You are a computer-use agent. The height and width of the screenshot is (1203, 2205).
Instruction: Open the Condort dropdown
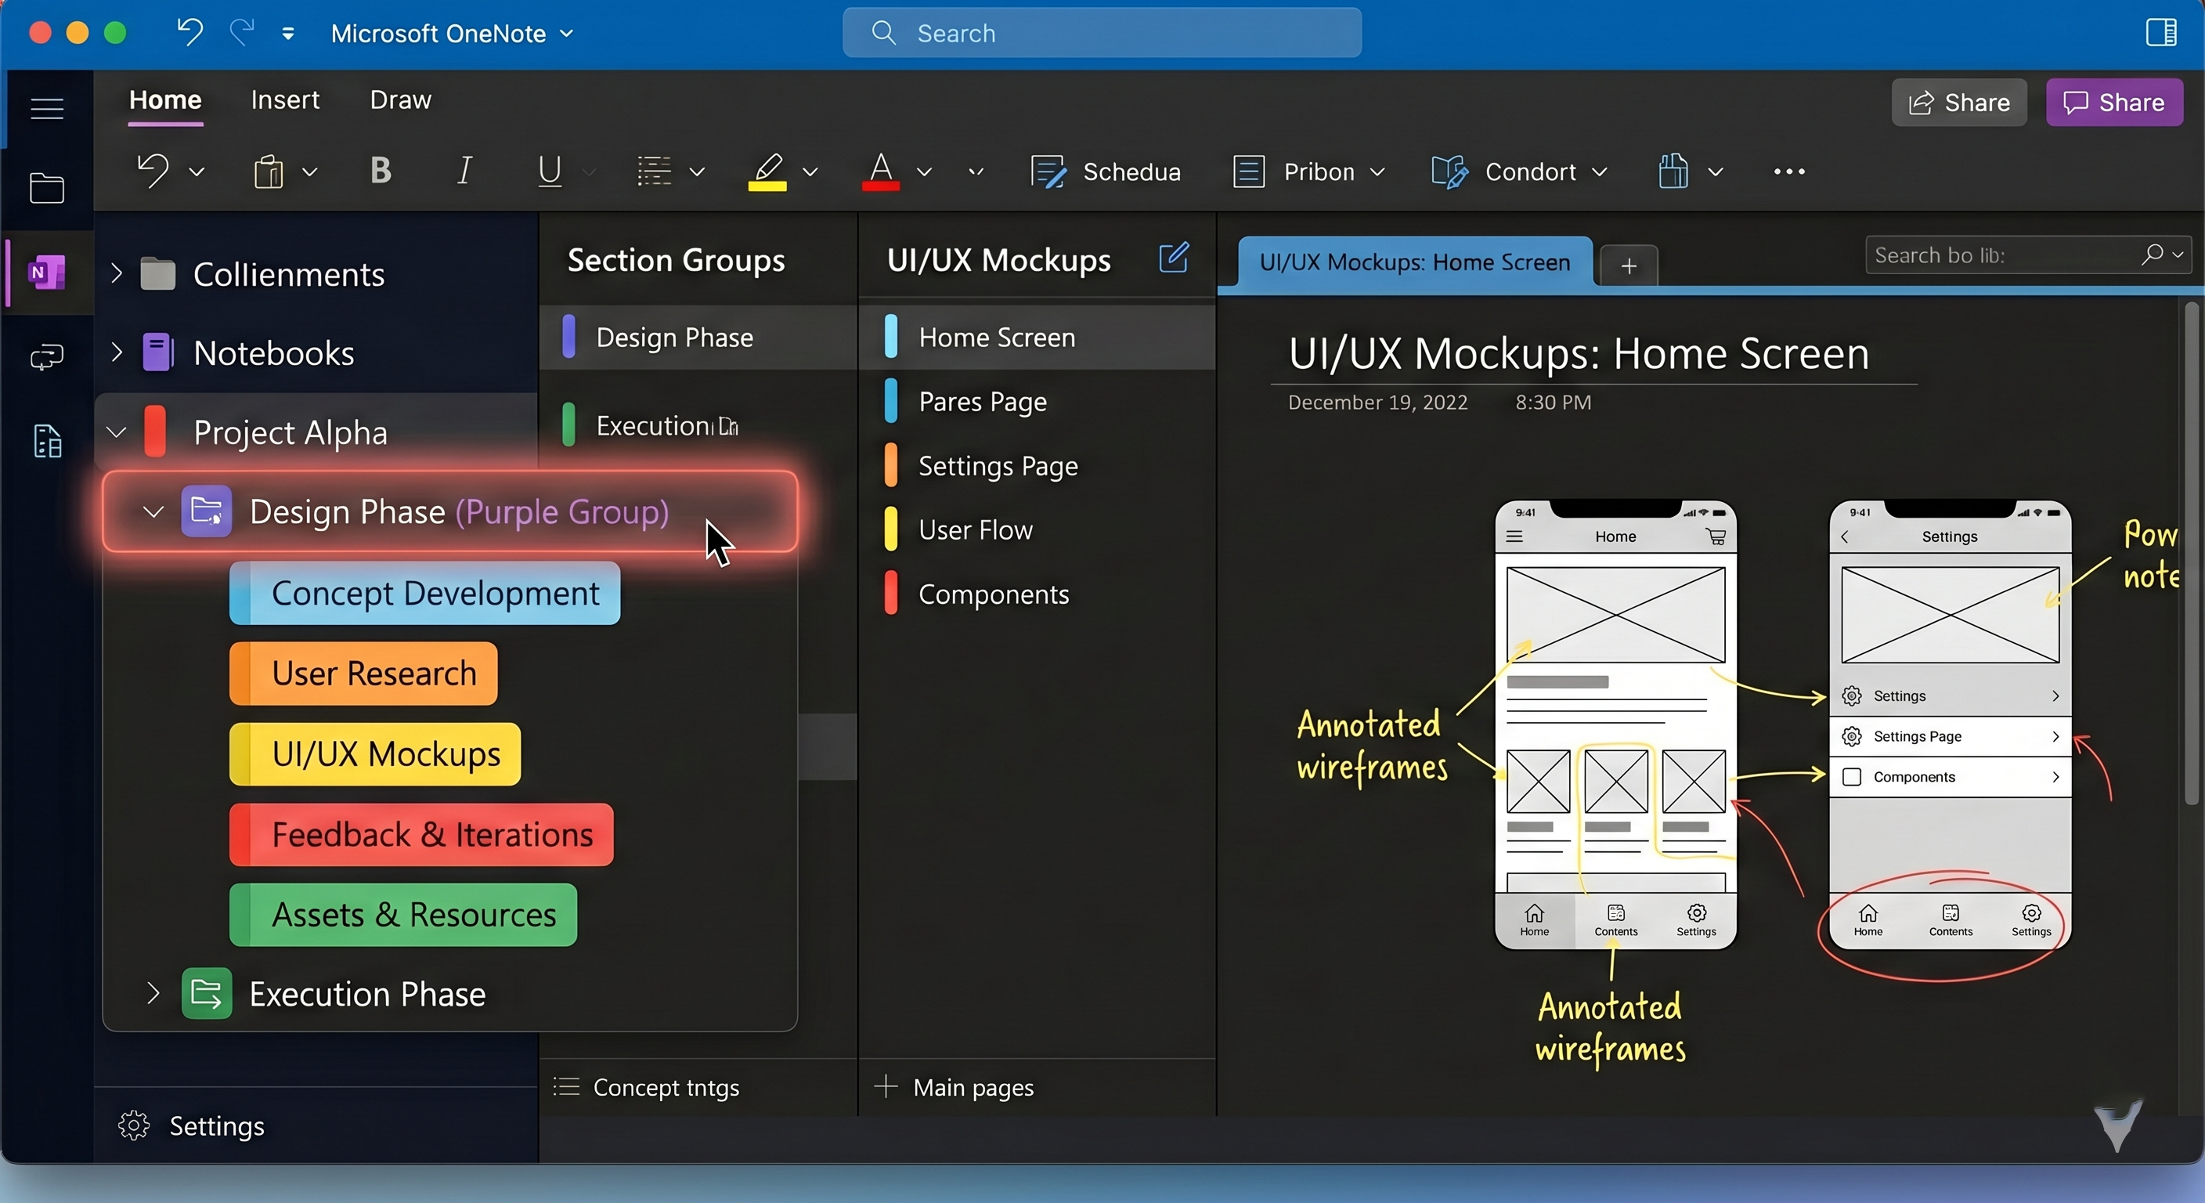[1519, 172]
